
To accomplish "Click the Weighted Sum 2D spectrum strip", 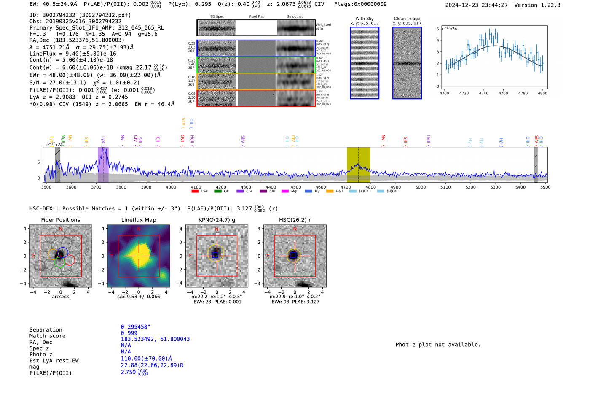I will click(x=256, y=28).
